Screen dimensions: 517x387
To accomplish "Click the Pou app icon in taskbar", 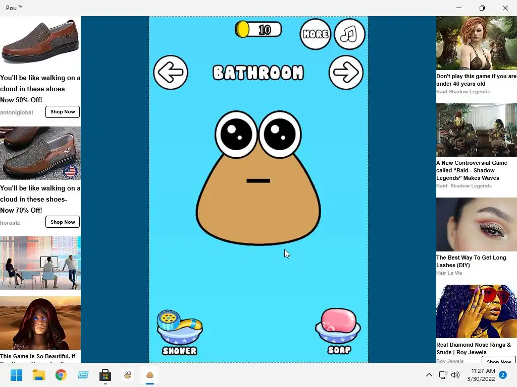I will (x=150, y=375).
